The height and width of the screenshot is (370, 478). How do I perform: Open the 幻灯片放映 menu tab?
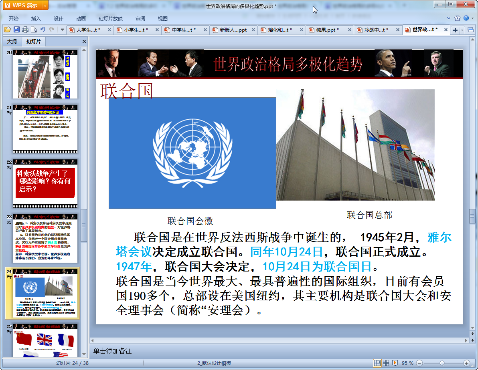pyautogui.click(x=111, y=18)
